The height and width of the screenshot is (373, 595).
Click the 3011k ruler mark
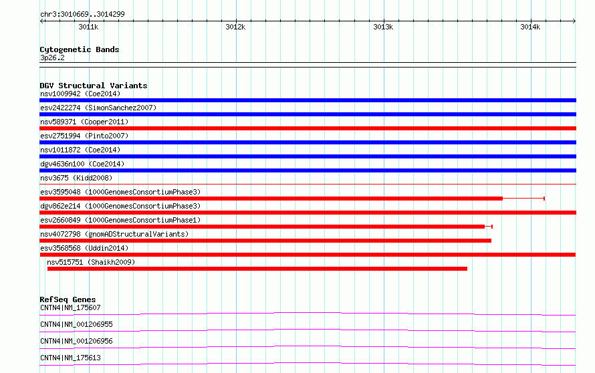pos(88,27)
